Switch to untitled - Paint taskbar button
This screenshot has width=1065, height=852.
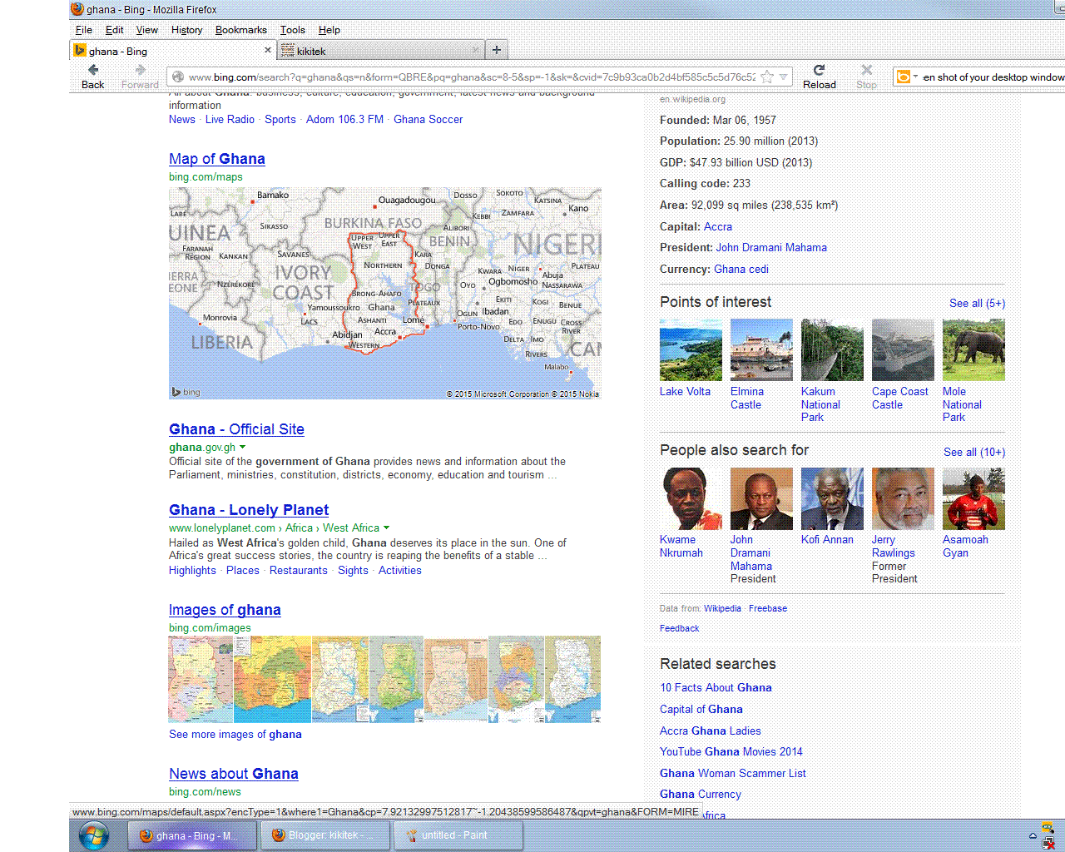458,835
